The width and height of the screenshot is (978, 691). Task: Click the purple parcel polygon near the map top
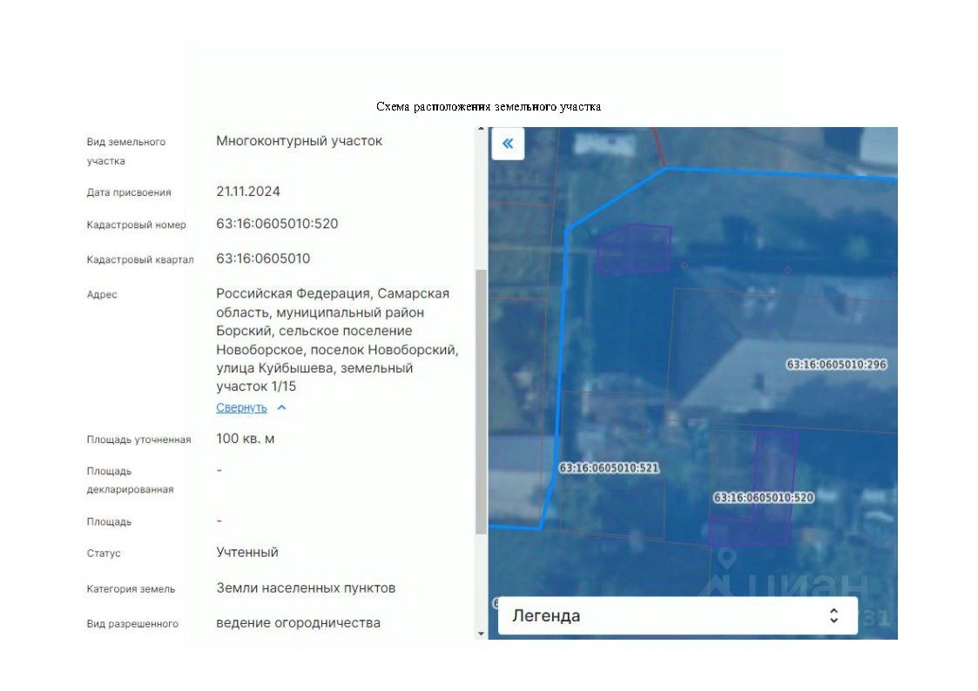pyautogui.click(x=633, y=248)
